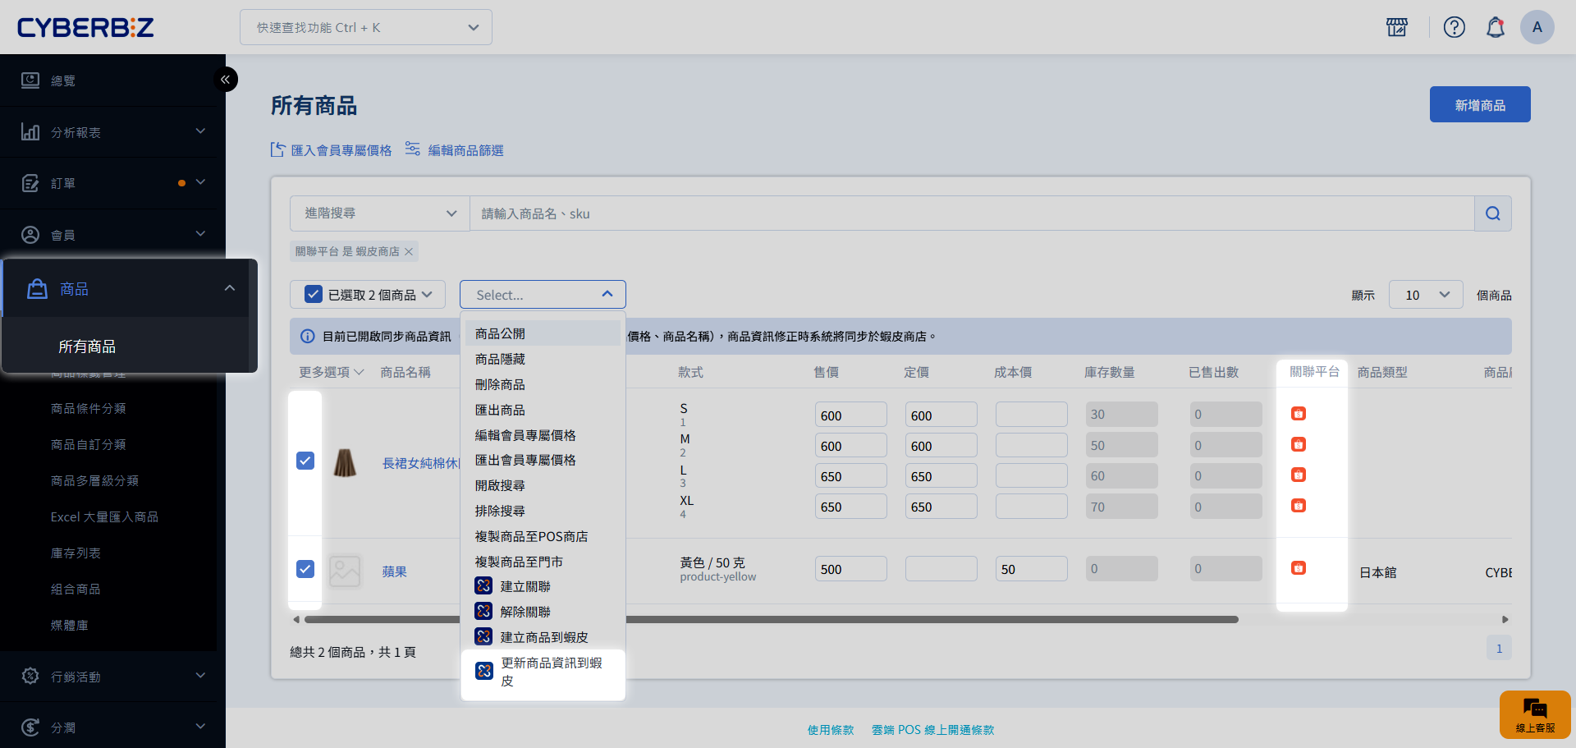Image resolution: width=1576 pixels, height=748 pixels.
Task: Open the 進階搜尋 dropdown
Action: 379,213
